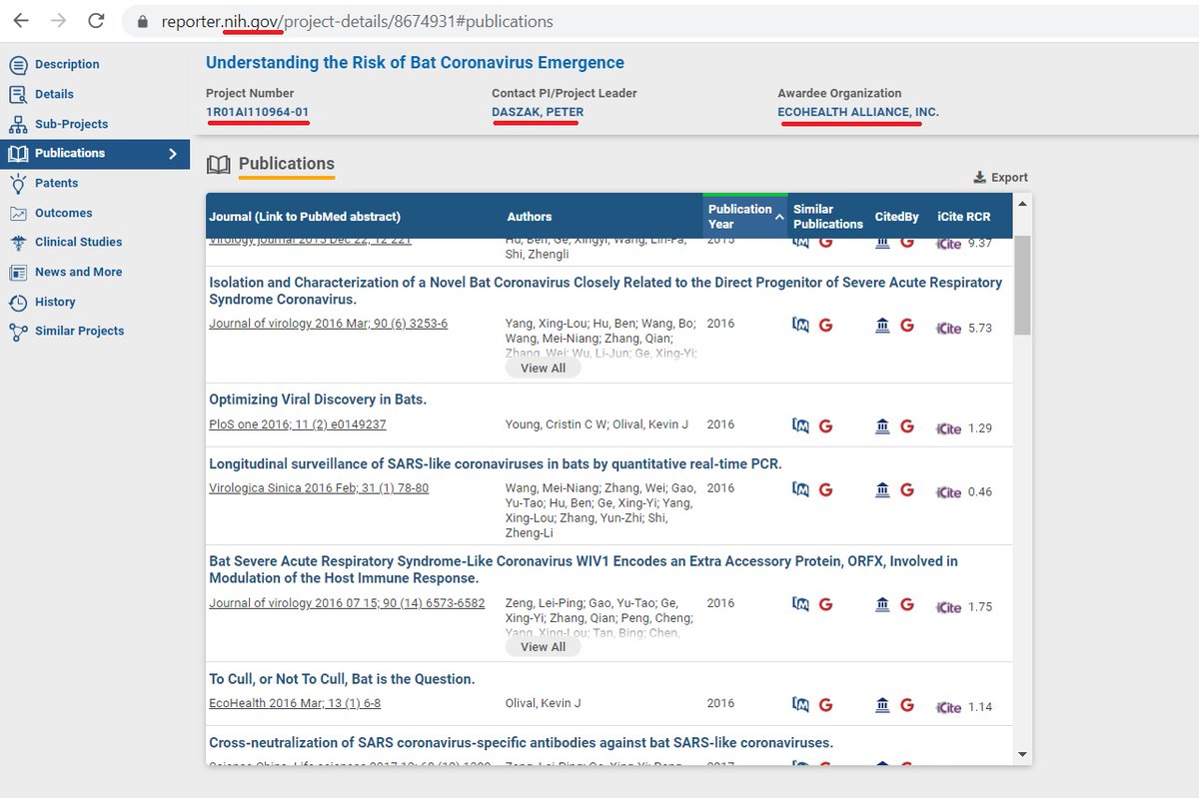1199x798 pixels.
Task: Open iCite icon with RCR 5.73
Action: point(948,328)
